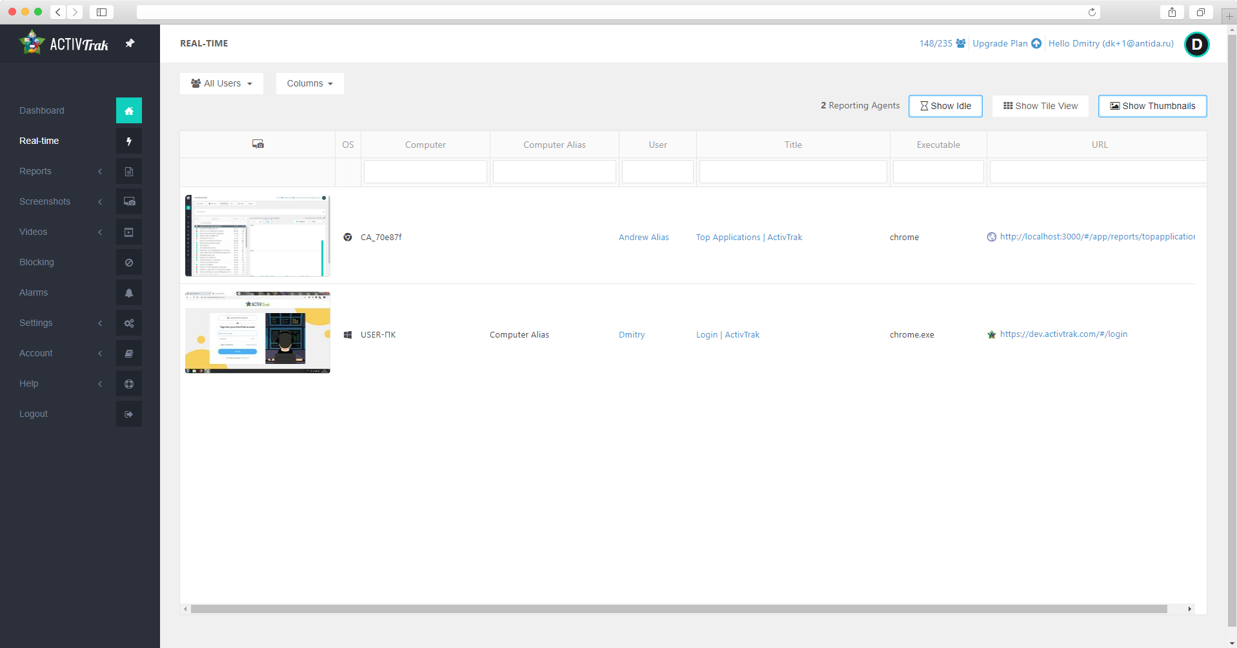The image size is (1237, 648).
Task: Click the Alarms bell icon
Action: click(x=129, y=292)
